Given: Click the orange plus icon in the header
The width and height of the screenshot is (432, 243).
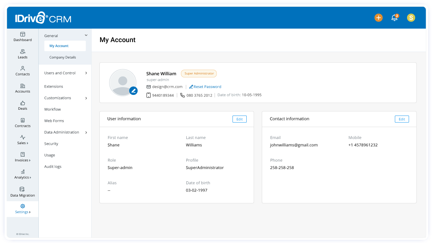Looking at the screenshot, I should [x=378, y=18].
